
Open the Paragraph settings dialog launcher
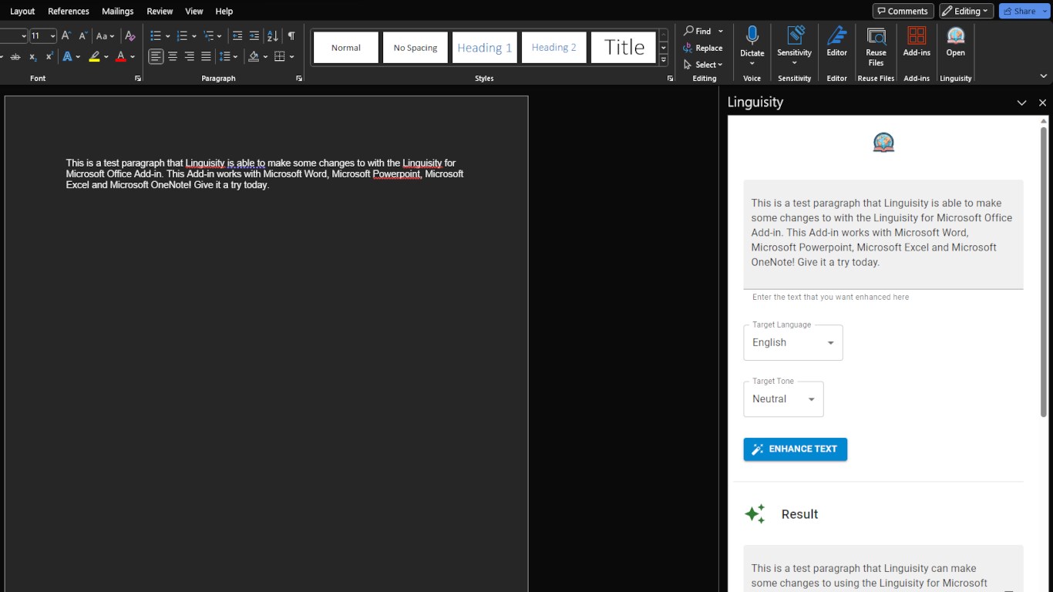coord(299,79)
